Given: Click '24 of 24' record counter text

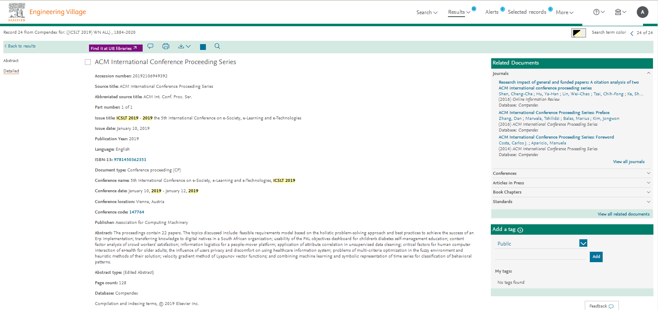Looking at the screenshot, I should (644, 33).
